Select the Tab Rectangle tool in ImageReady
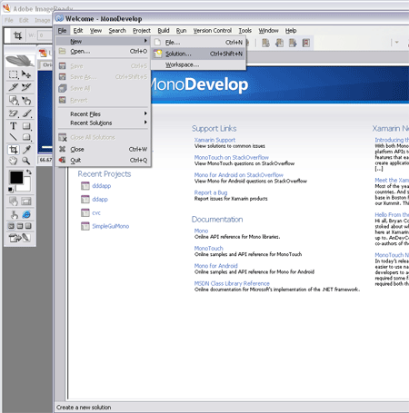The width and height of the screenshot is (409, 413). (26, 137)
